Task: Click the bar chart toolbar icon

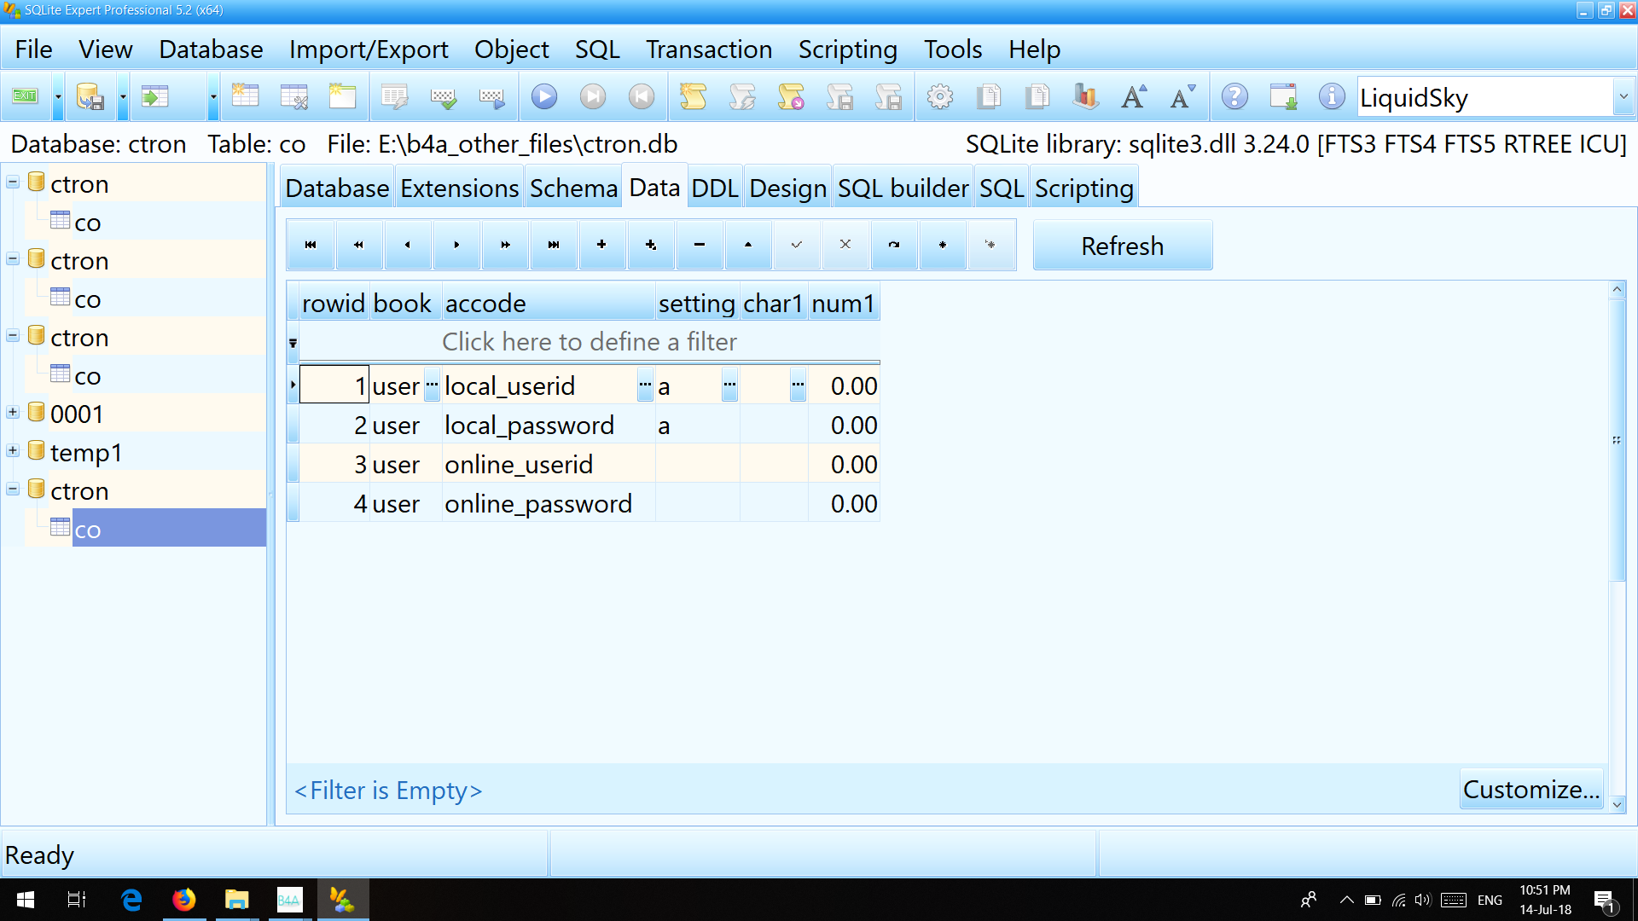Action: (x=1085, y=96)
